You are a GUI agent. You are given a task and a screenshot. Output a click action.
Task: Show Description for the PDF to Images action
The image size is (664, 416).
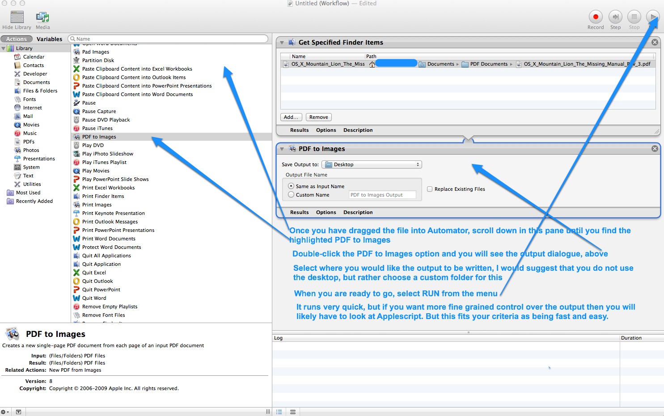(358, 212)
